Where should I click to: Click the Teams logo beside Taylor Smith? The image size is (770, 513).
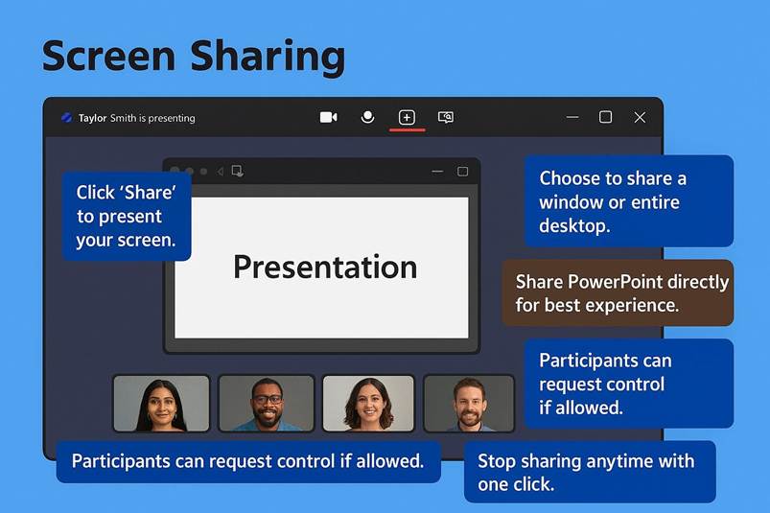(66, 118)
